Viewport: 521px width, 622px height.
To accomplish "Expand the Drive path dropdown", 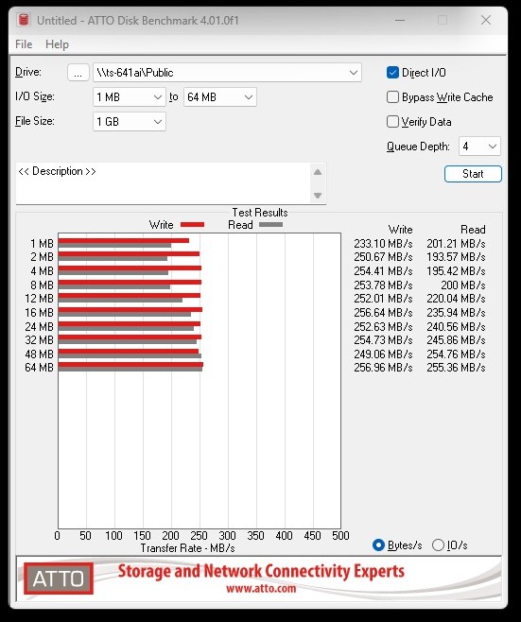I will (227, 73).
